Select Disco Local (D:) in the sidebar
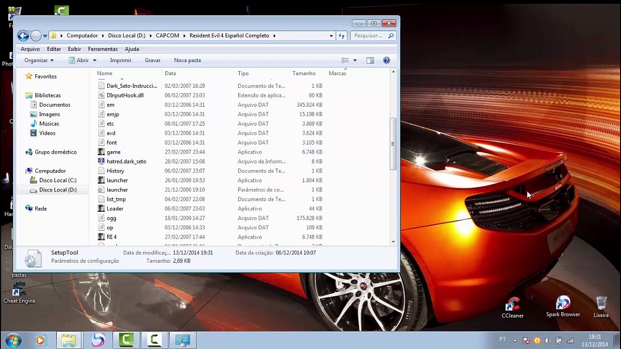Image resolution: width=621 pixels, height=349 pixels. 58,190
